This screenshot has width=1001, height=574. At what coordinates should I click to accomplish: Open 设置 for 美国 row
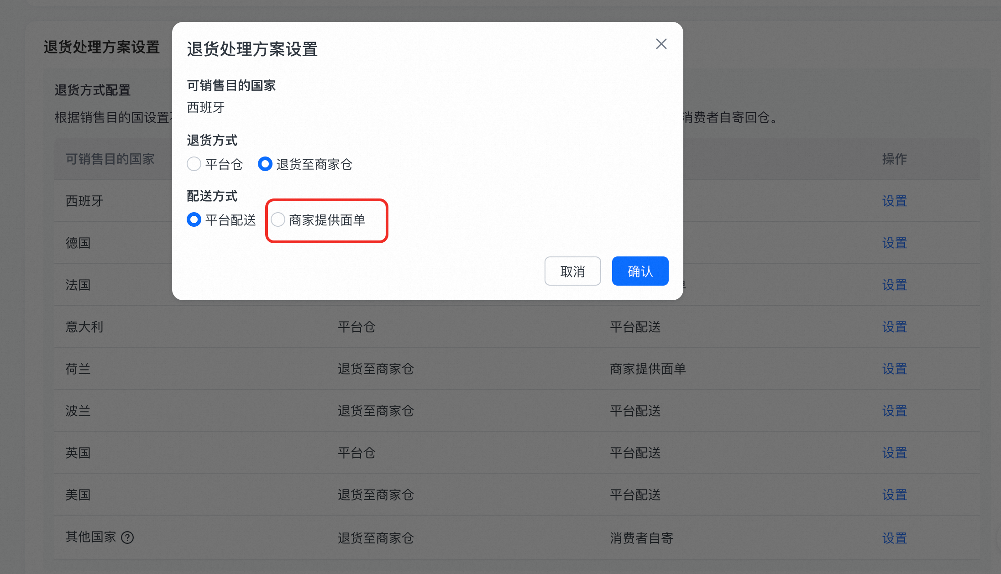(x=894, y=495)
